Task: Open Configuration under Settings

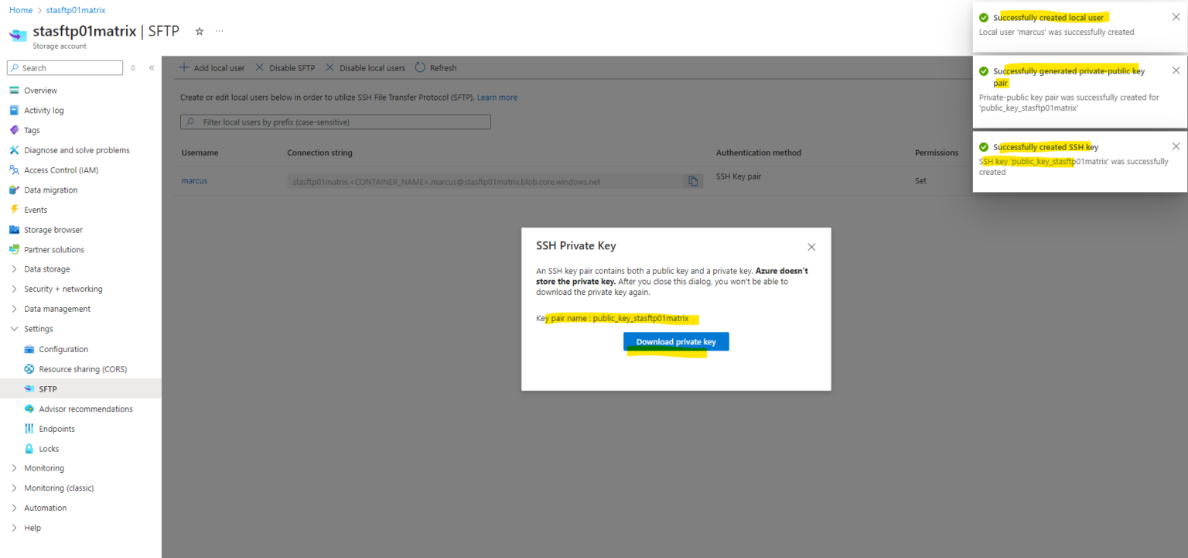Action: [x=63, y=348]
